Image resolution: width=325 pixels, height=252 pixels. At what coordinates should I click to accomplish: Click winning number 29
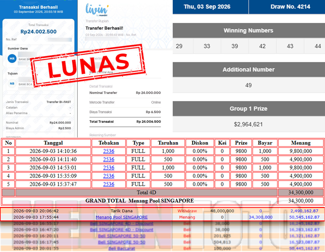click(179, 46)
